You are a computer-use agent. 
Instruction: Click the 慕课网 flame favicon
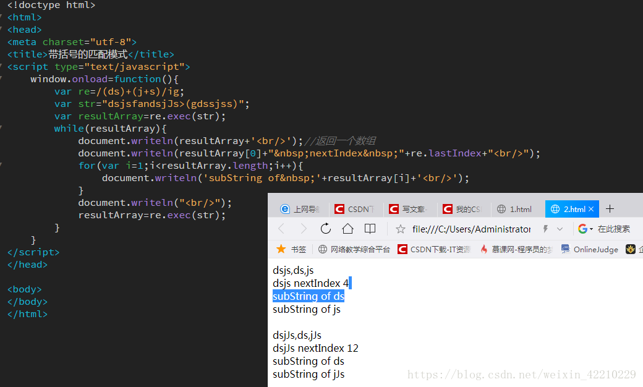click(484, 249)
